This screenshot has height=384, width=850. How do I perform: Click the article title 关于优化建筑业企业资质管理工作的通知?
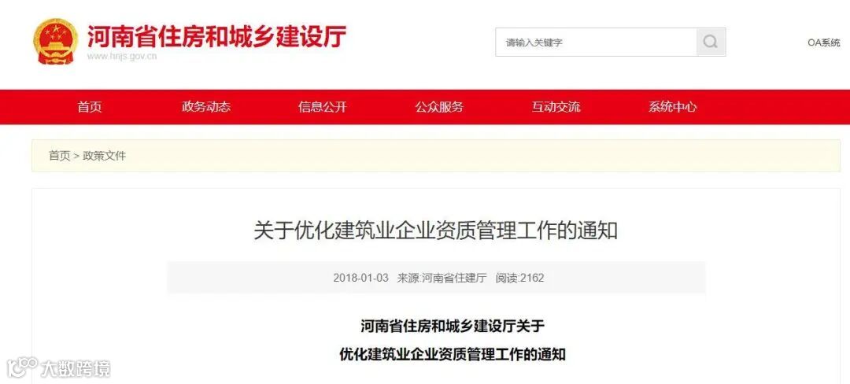435,231
